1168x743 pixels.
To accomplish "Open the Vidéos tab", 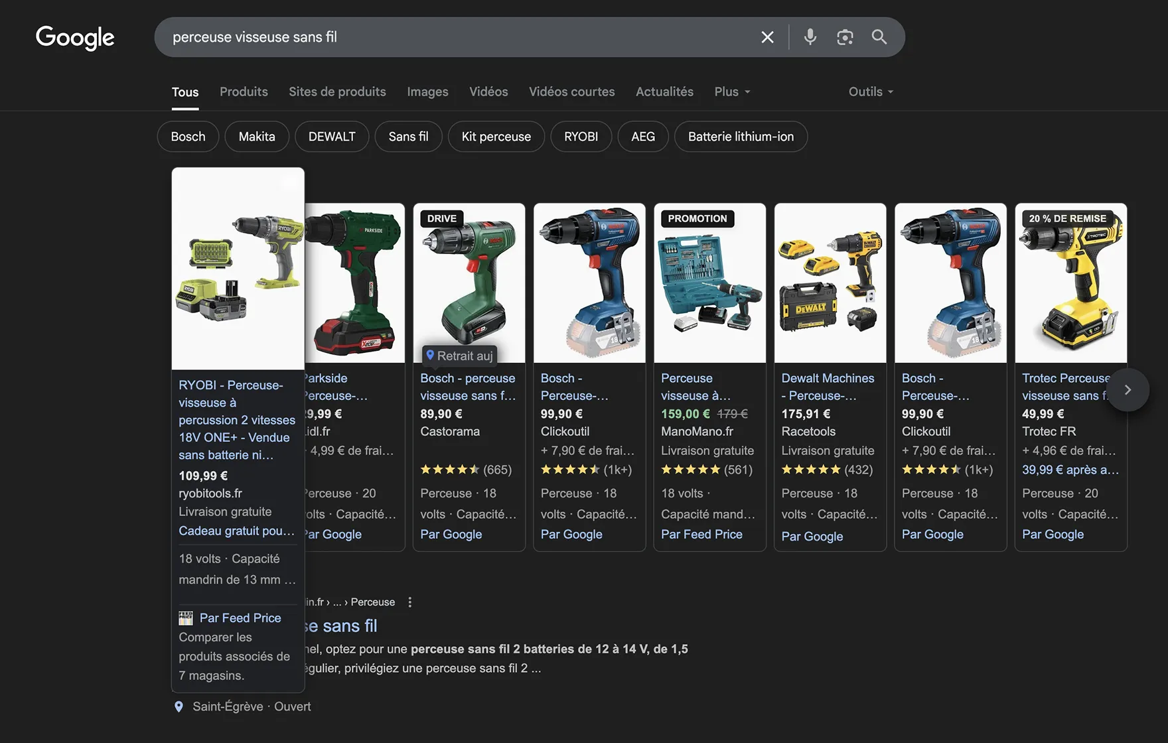I will (488, 92).
